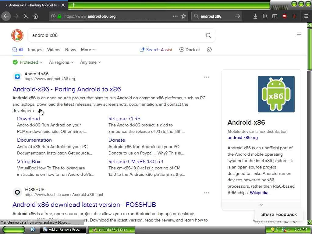The height and width of the screenshot is (234, 312).
Task: Open the Documentation sitelink
Action: click(x=34, y=140)
